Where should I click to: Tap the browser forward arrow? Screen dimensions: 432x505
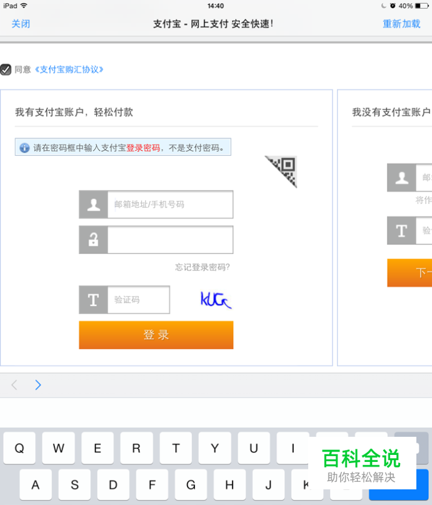pyautogui.click(x=38, y=385)
